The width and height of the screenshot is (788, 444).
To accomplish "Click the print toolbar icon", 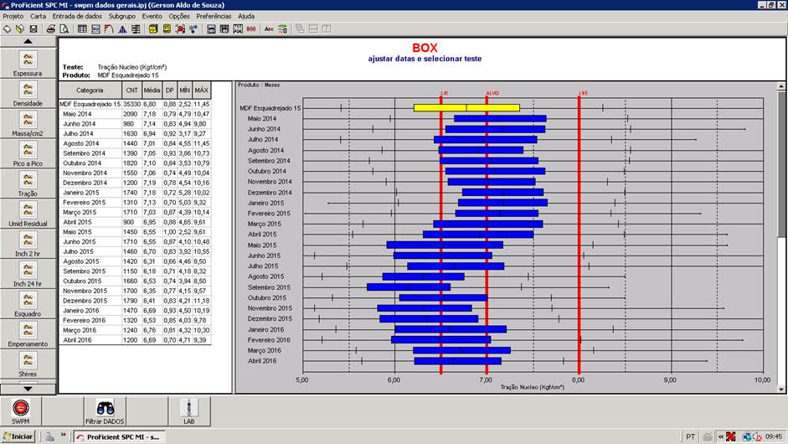I will pyautogui.click(x=51, y=29).
